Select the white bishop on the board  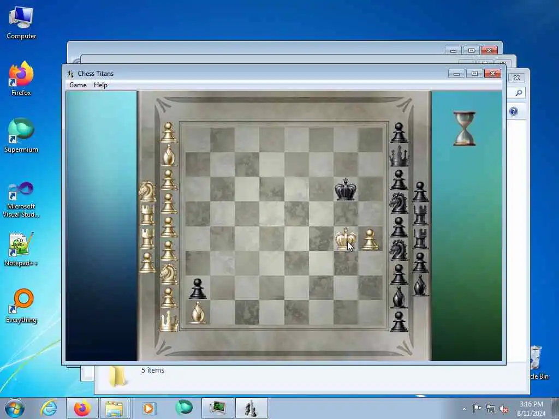pyautogui.click(x=198, y=313)
